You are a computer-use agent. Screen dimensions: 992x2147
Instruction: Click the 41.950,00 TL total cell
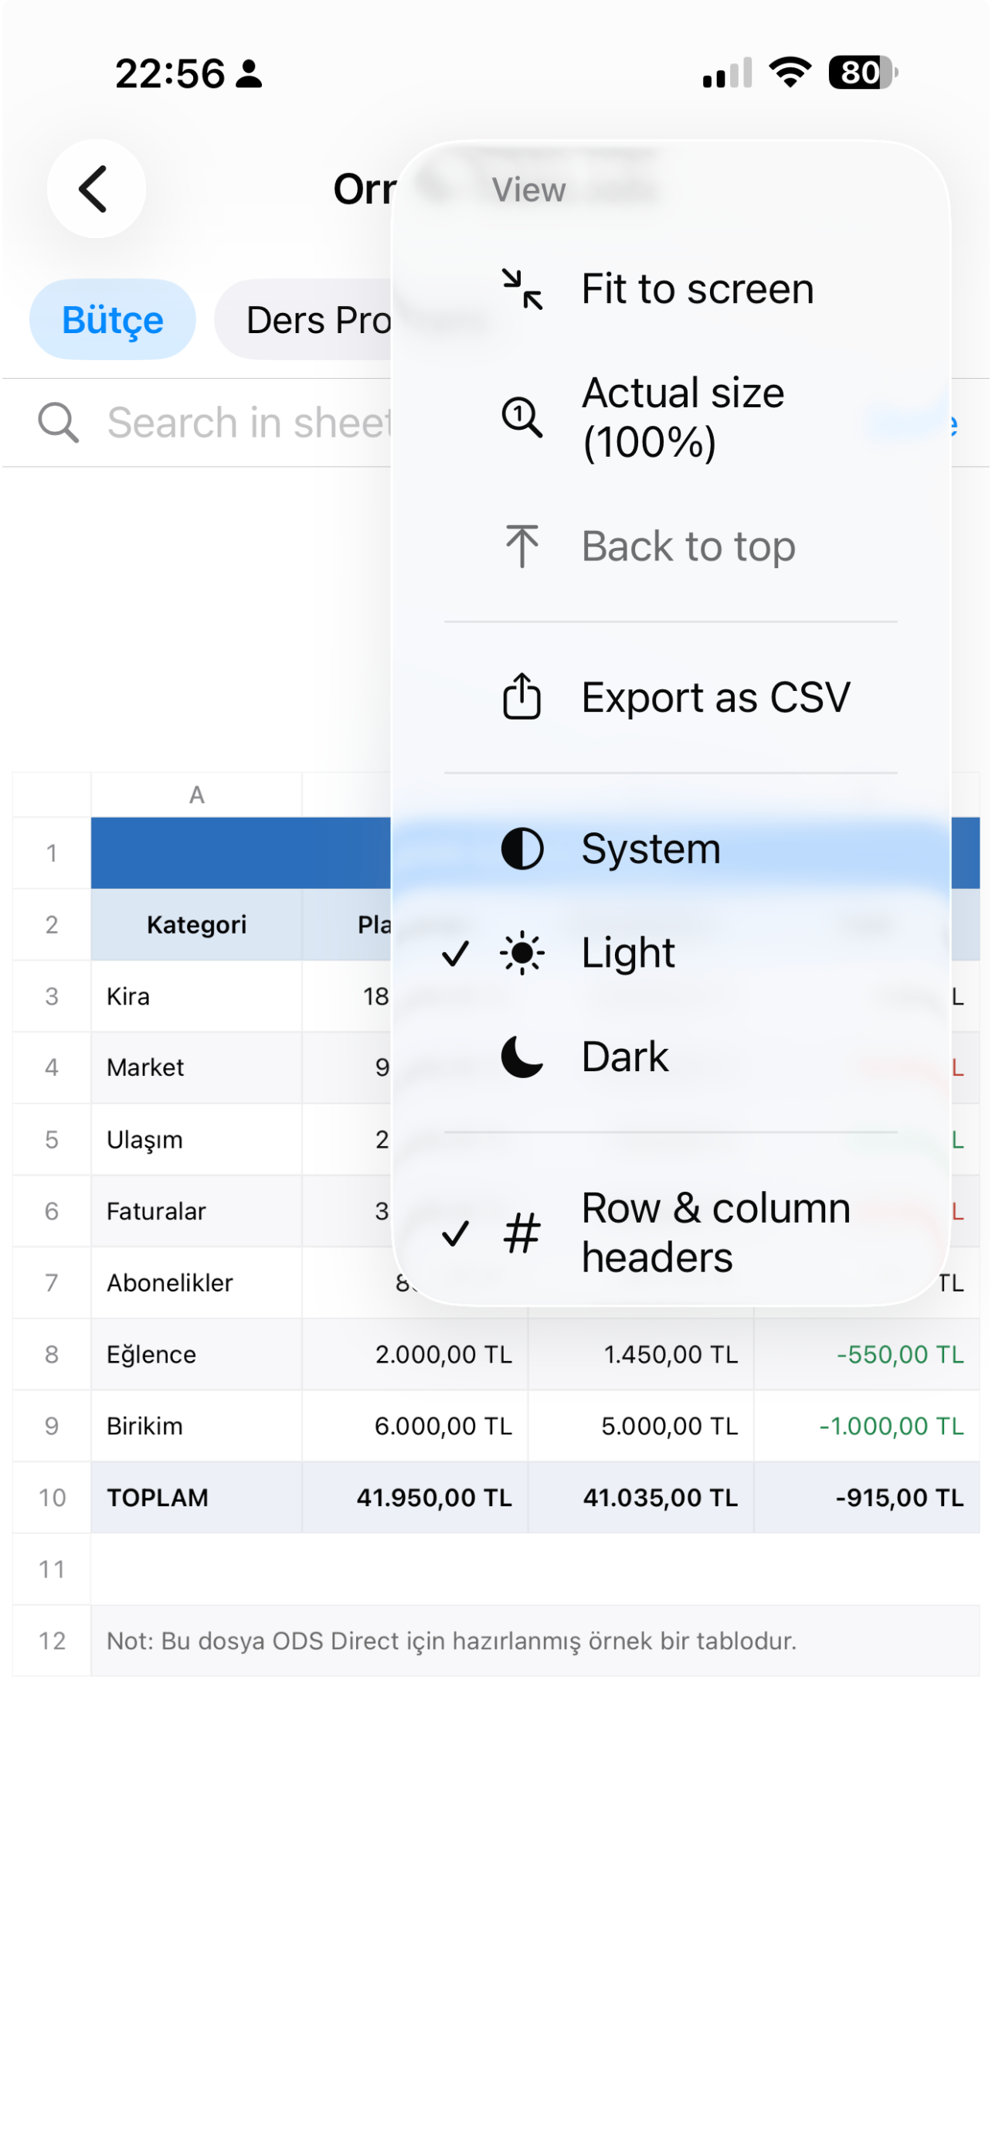pos(415,1498)
